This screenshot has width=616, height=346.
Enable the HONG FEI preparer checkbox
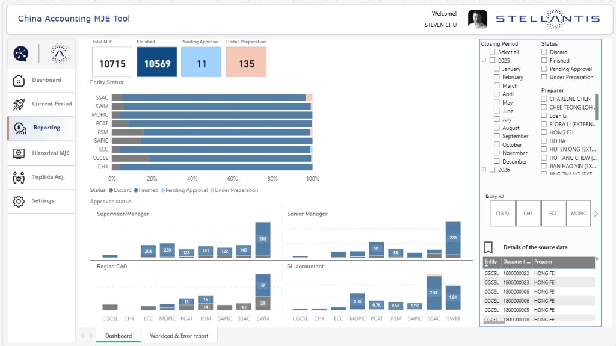tap(544, 132)
